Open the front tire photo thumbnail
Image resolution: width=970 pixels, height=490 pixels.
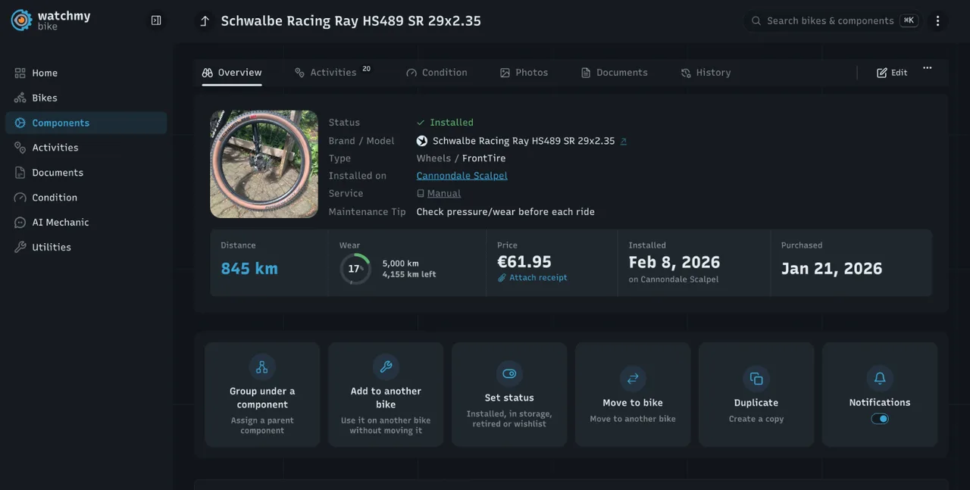pos(264,164)
